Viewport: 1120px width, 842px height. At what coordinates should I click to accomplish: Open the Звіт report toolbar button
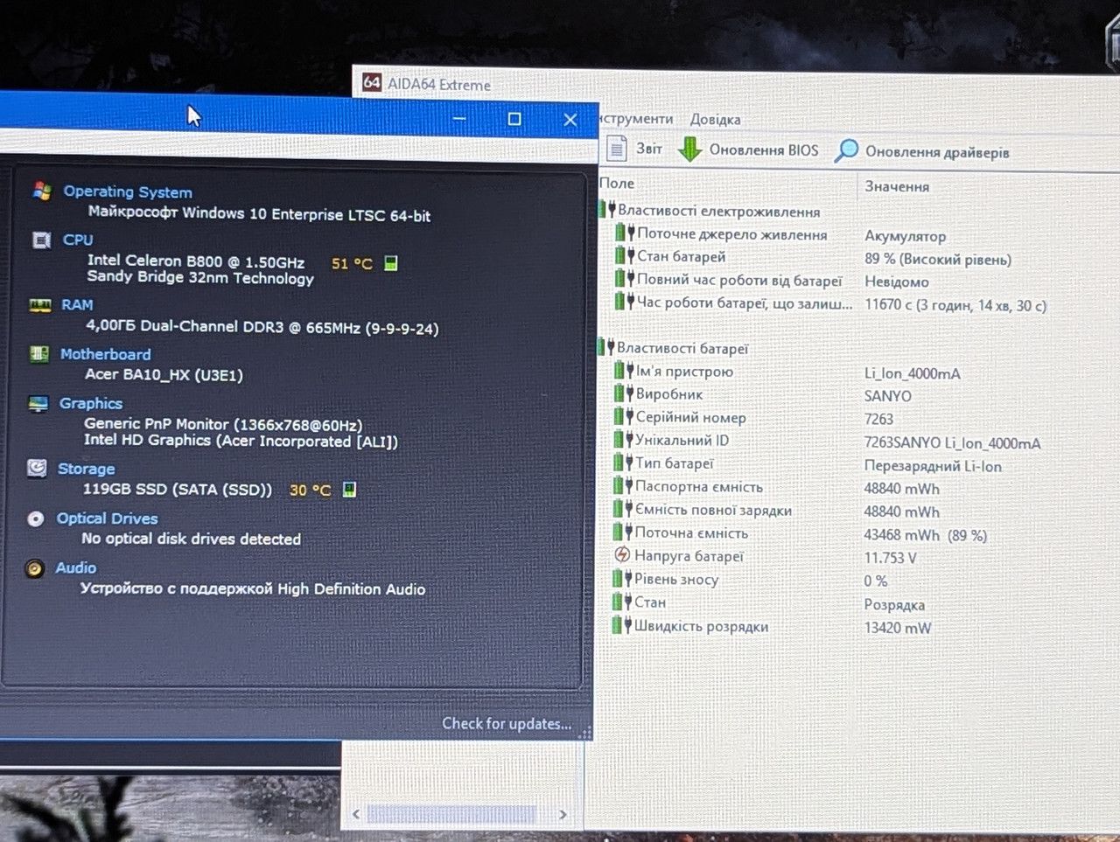(x=634, y=149)
